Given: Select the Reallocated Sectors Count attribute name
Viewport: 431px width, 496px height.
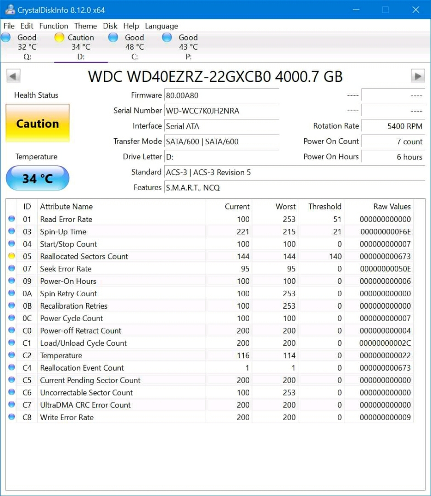Looking at the screenshot, I should pos(84,256).
